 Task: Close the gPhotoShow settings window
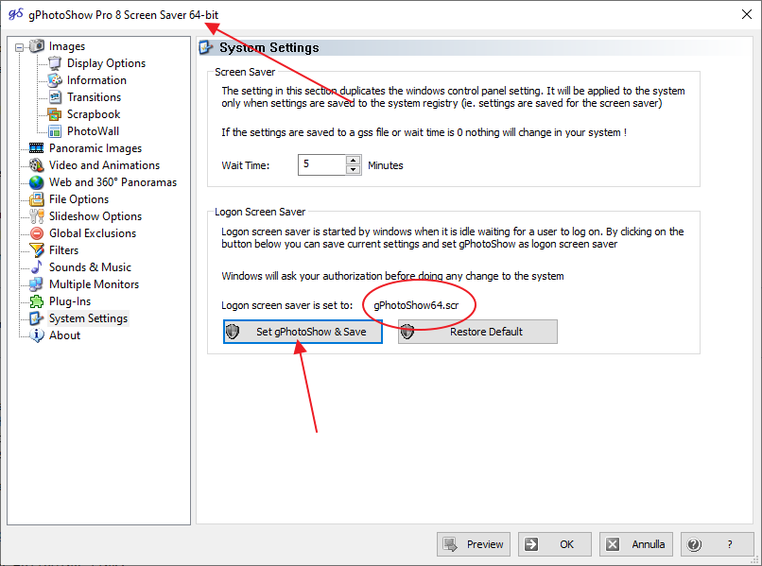pyautogui.click(x=747, y=14)
